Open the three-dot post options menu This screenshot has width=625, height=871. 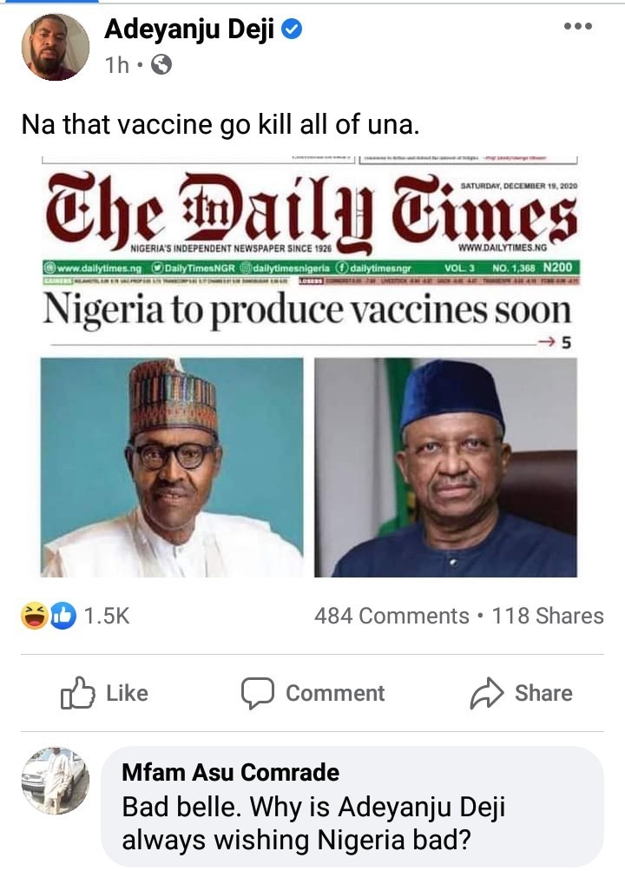coord(576,26)
